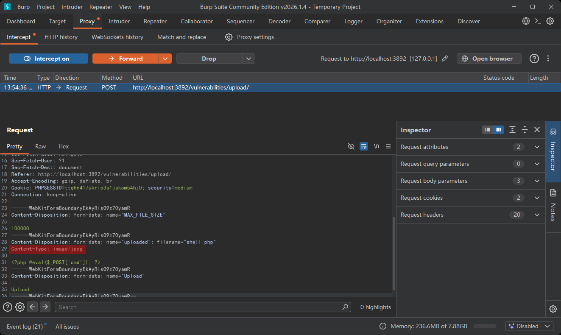Switch to the Collaborator tab
The image size is (561, 335).
pyautogui.click(x=197, y=21)
